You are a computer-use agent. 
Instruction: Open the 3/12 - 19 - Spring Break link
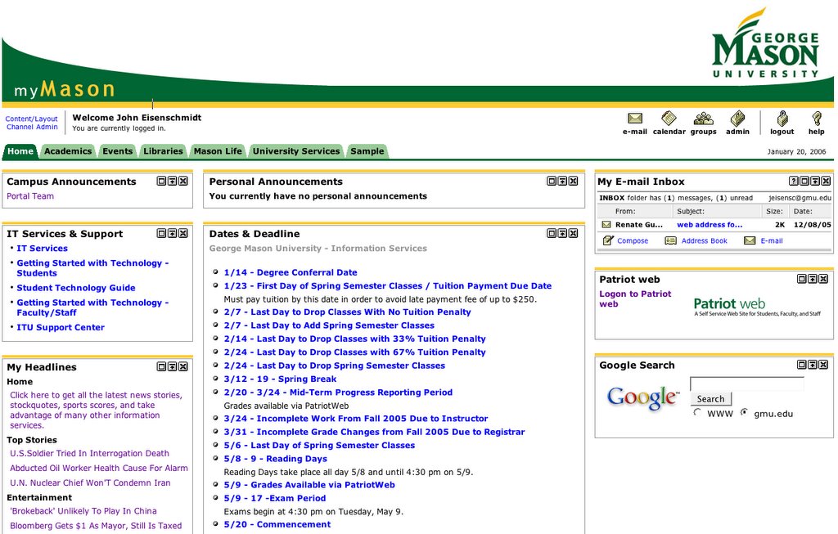pyautogui.click(x=280, y=379)
